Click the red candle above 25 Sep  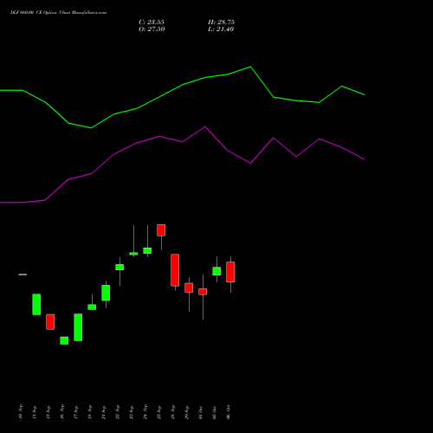click(161, 230)
